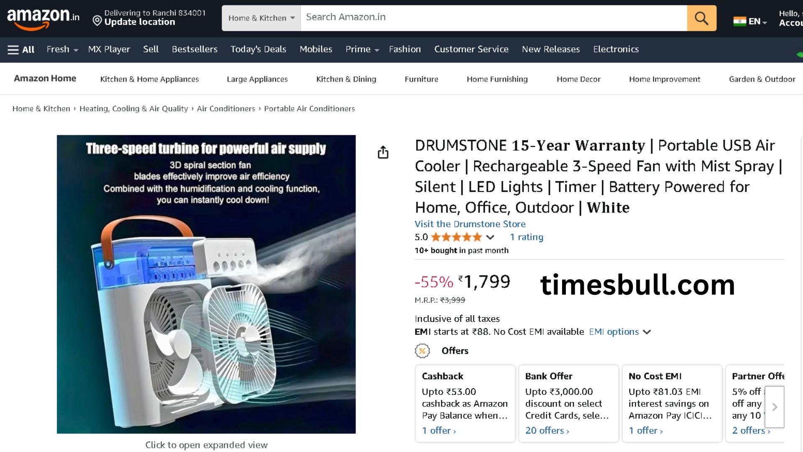Image resolution: width=803 pixels, height=452 pixels.
Task: Select Kitchen & Home Appliances tab
Action: (x=149, y=79)
